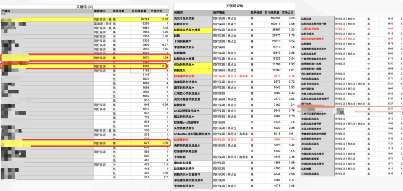Click the '关键词 (29)' title in middle table
This screenshot has width=403, height=191.
[234, 6]
